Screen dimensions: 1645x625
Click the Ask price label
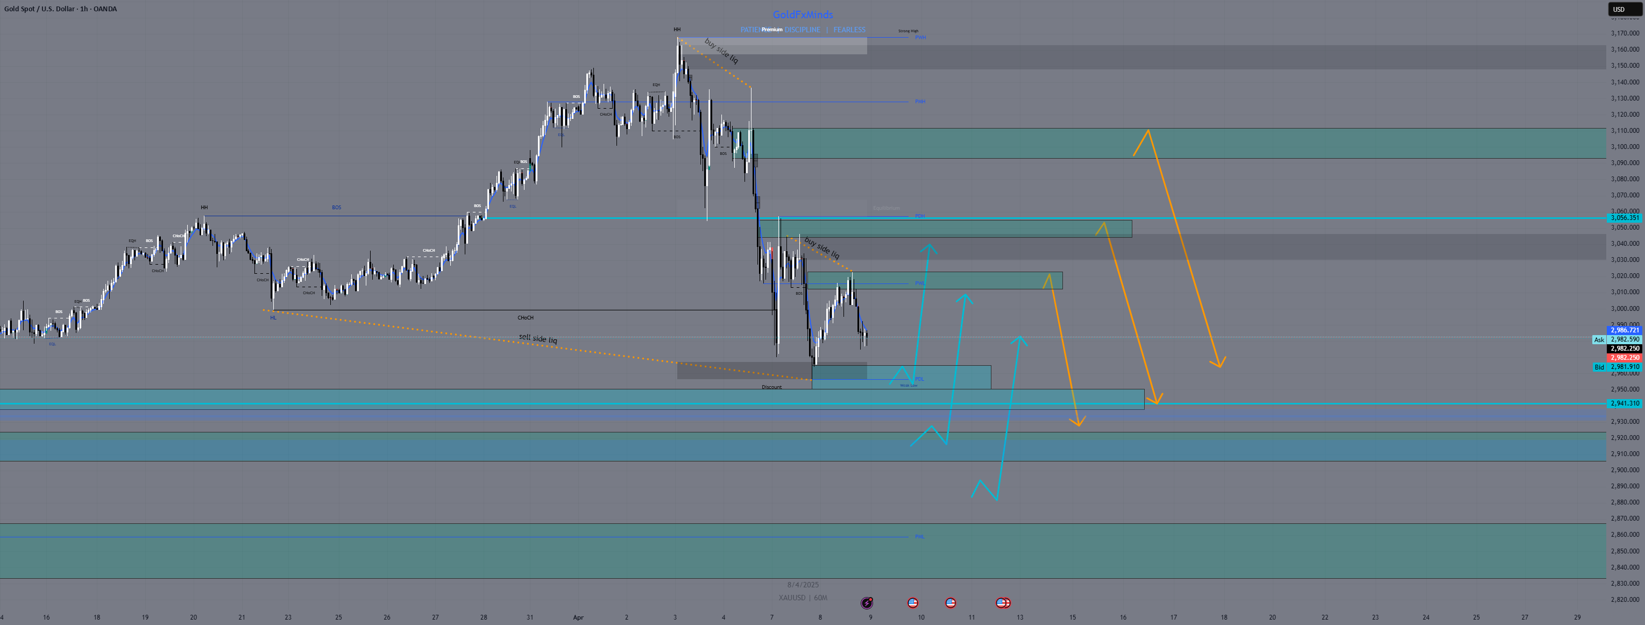1599,339
